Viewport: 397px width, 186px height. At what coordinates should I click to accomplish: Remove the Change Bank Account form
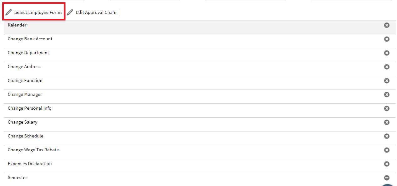tap(387, 39)
